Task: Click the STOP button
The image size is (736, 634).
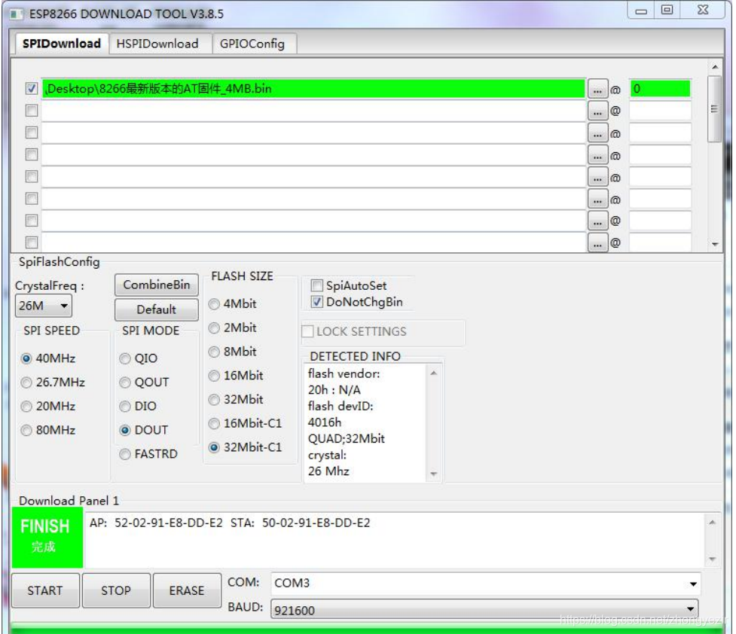Action: (x=116, y=590)
